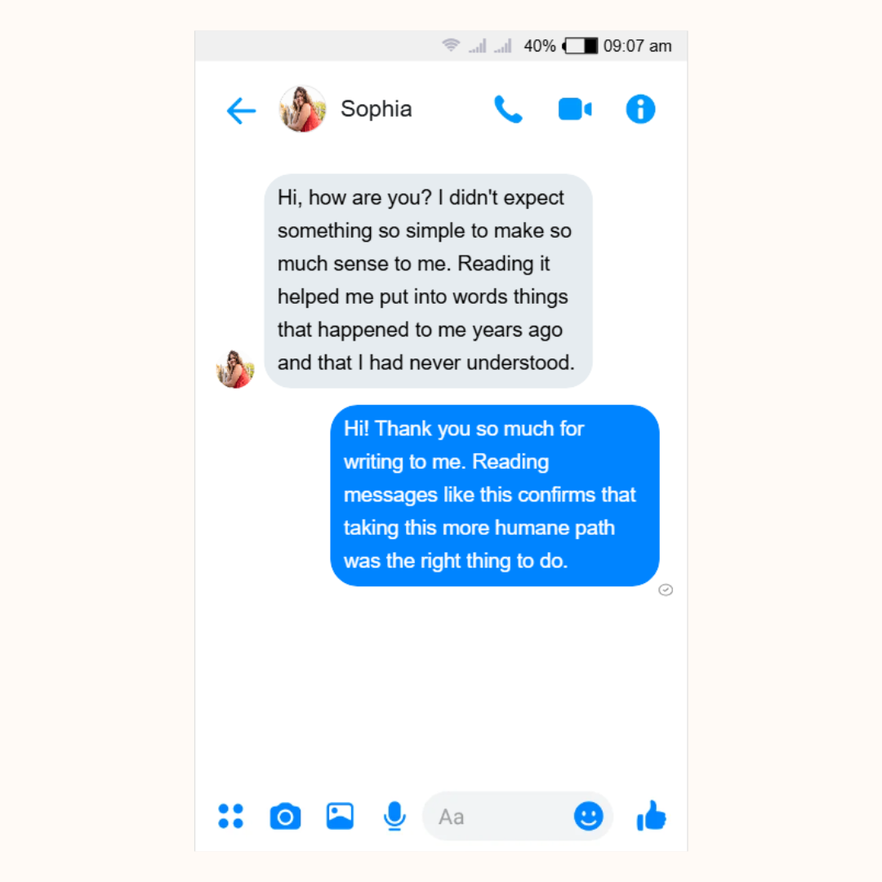Tap the sent status checkmark indicator

(x=666, y=590)
